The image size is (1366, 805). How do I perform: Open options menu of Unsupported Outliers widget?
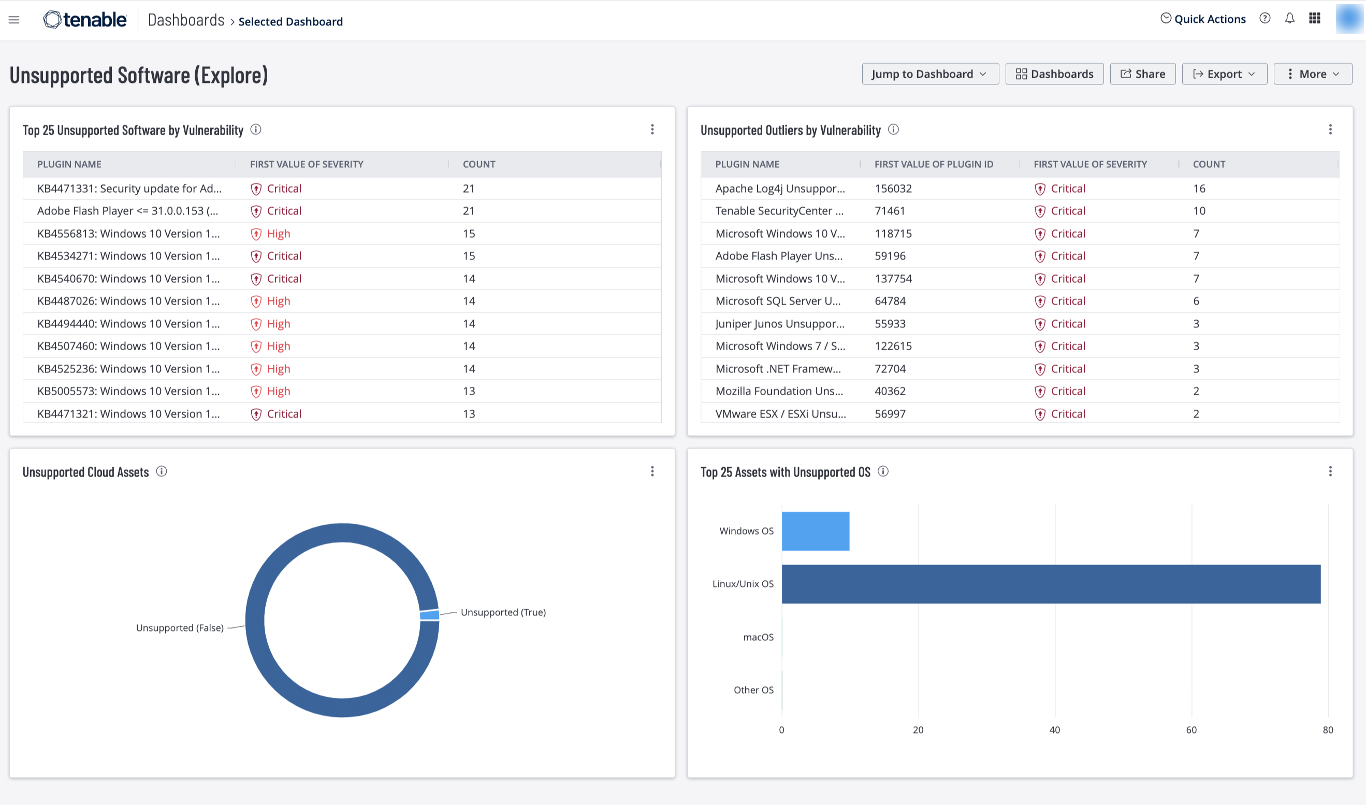coord(1330,130)
